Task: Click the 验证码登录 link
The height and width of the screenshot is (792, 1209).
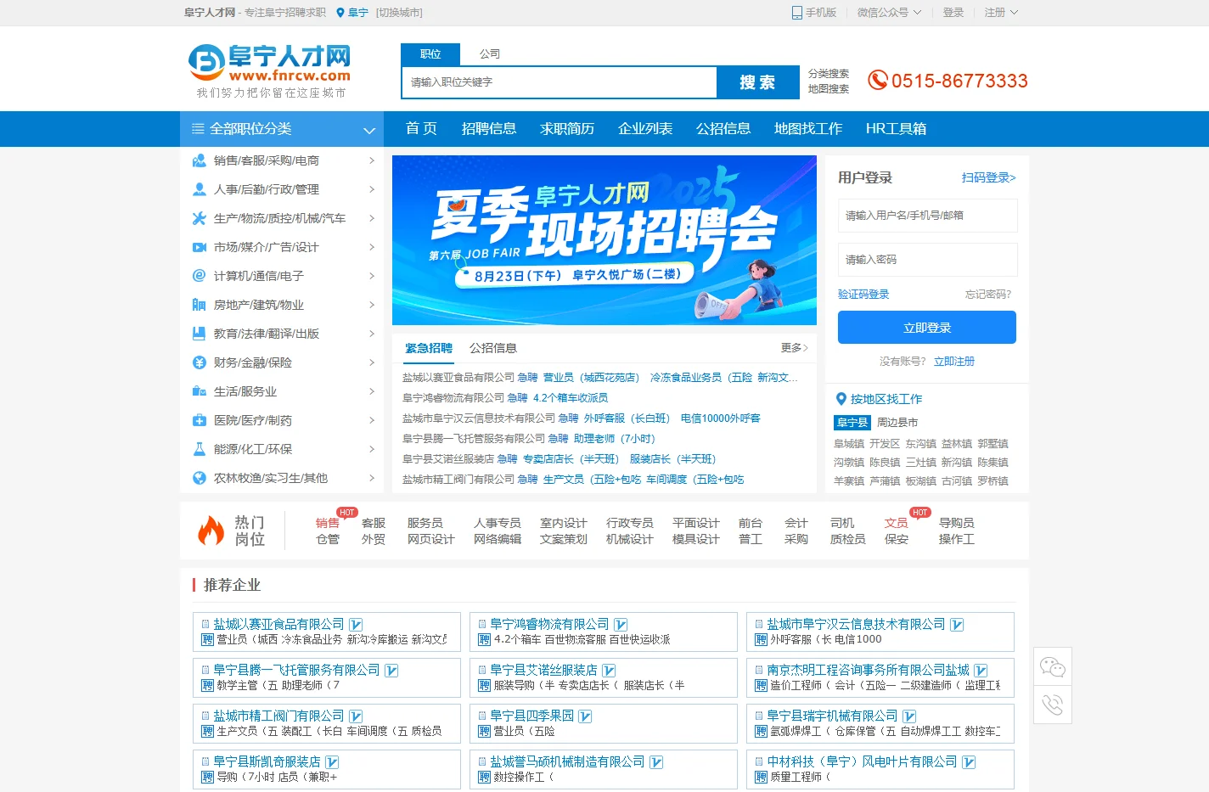Action: coord(863,295)
